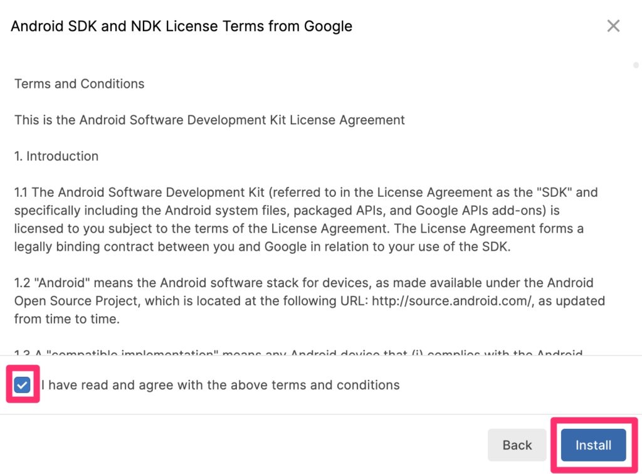The width and height of the screenshot is (642, 474).
Task: Select the '1. Introduction' section heading
Action: click(x=56, y=156)
